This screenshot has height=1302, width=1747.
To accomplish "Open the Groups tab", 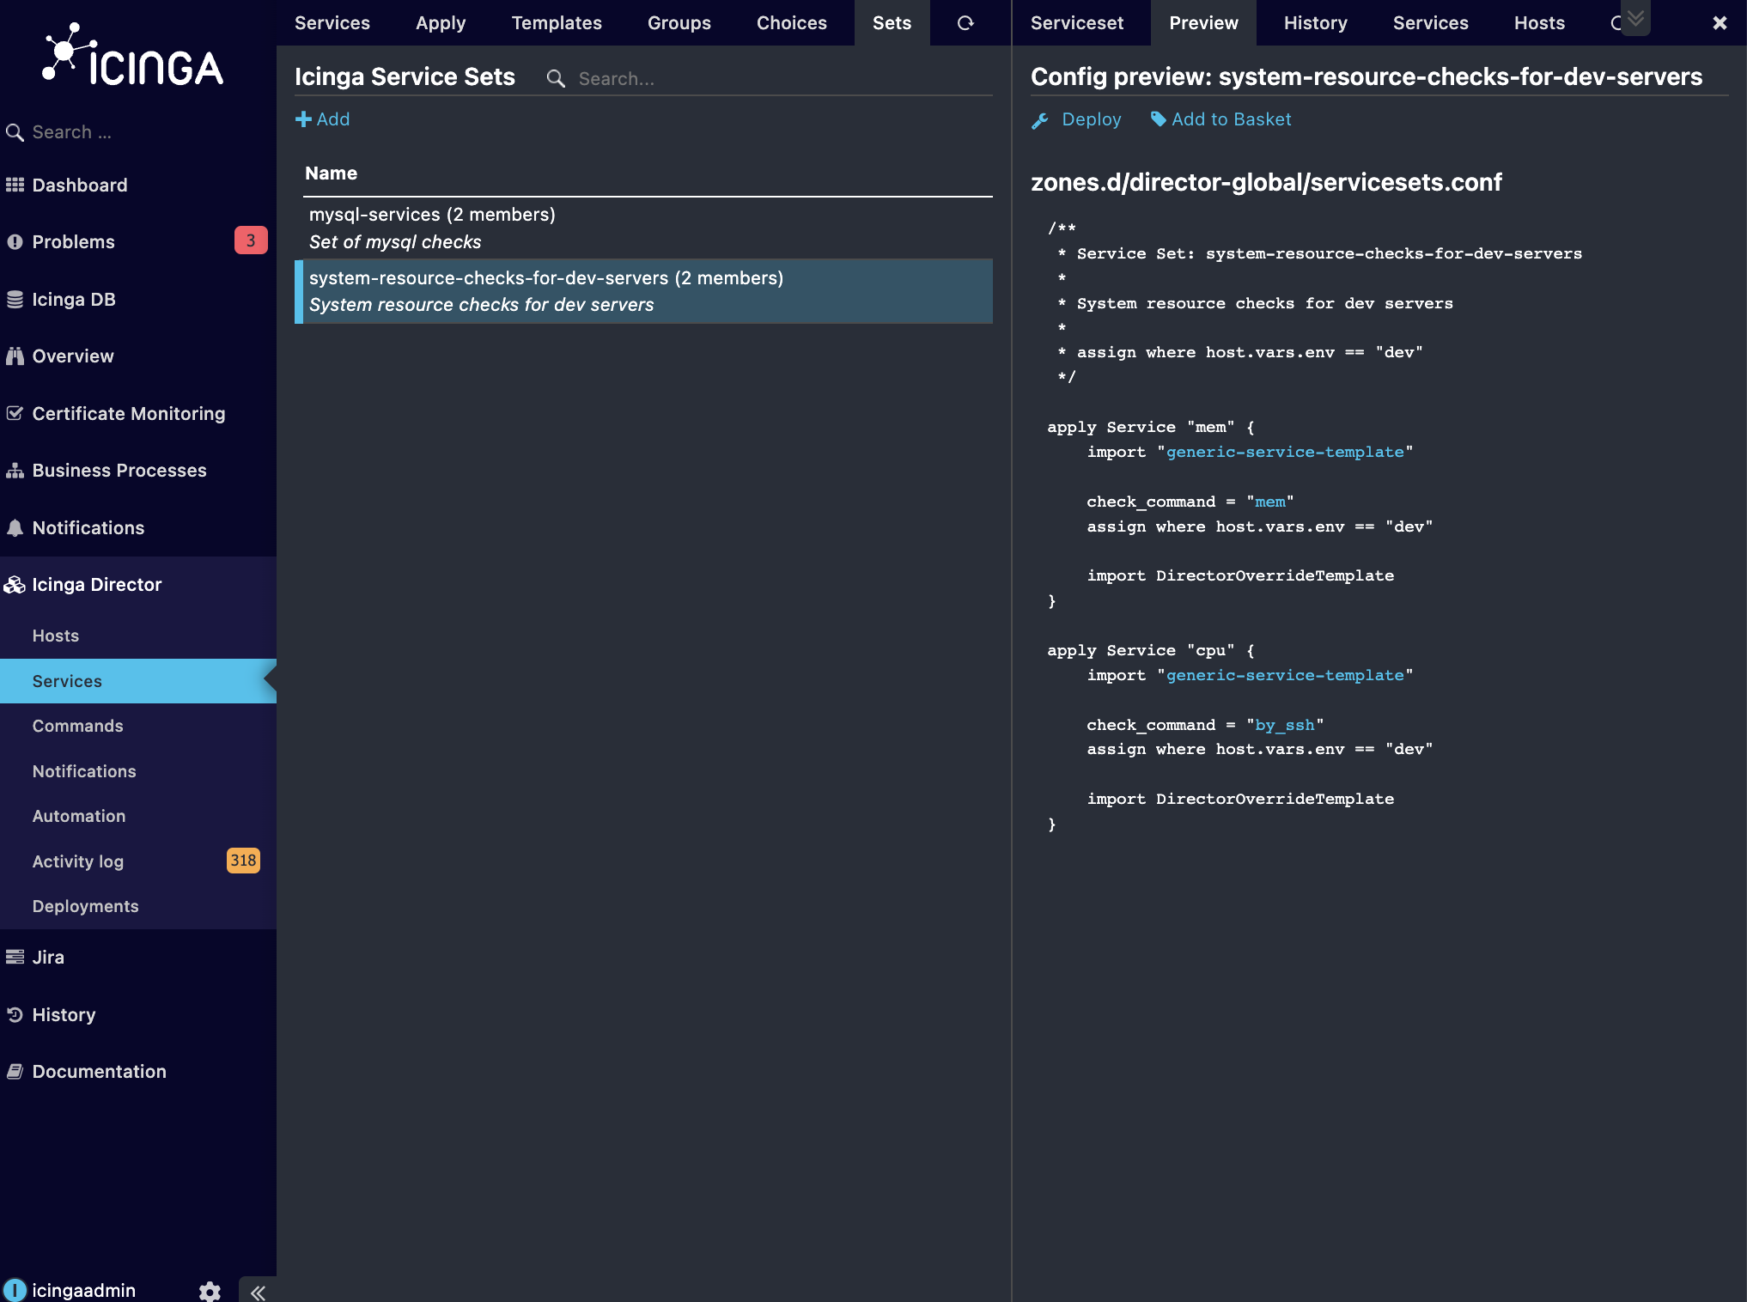I will coord(679,23).
